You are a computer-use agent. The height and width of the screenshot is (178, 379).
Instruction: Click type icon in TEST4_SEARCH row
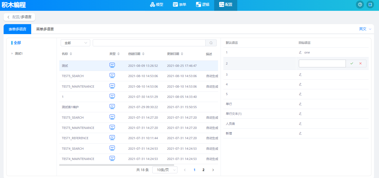click(112, 148)
